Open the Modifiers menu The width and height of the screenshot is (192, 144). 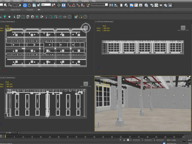[17, 1]
